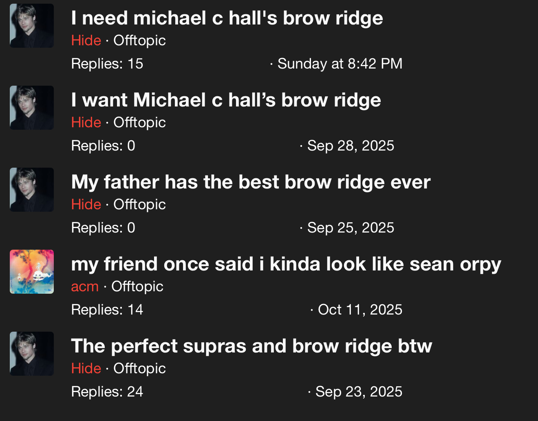
Task: Open Offtopic category next to acm
Action: tap(137, 286)
